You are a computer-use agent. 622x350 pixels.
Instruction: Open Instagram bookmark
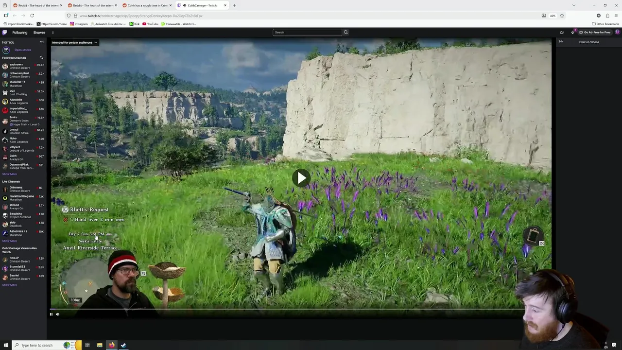click(x=79, y=24)
